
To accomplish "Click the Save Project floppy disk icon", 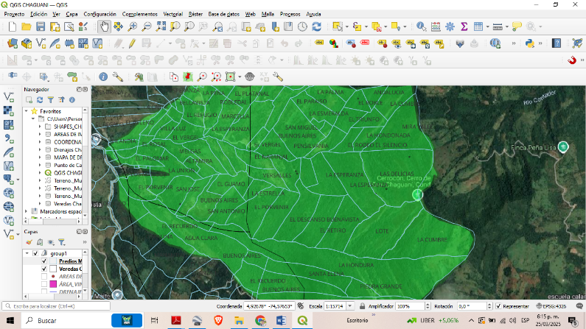I will (41, 26).
